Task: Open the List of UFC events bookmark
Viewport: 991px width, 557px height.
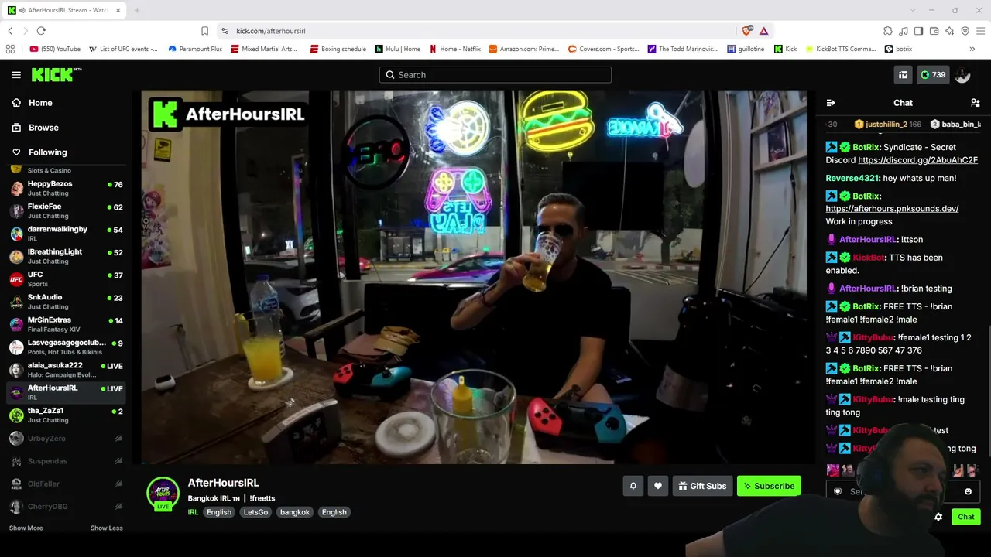Action: coord(123,49)
